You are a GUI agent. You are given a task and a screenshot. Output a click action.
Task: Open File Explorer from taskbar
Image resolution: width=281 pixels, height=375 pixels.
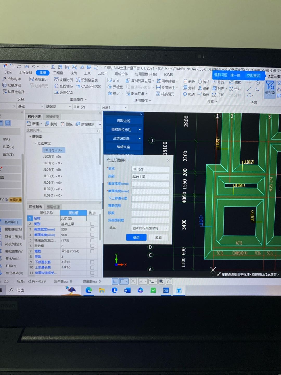point(101,290)
